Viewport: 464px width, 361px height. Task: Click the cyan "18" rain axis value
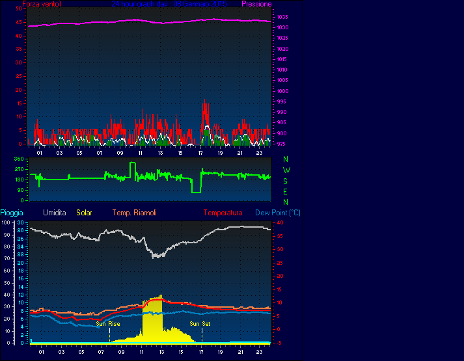point(21,271)
